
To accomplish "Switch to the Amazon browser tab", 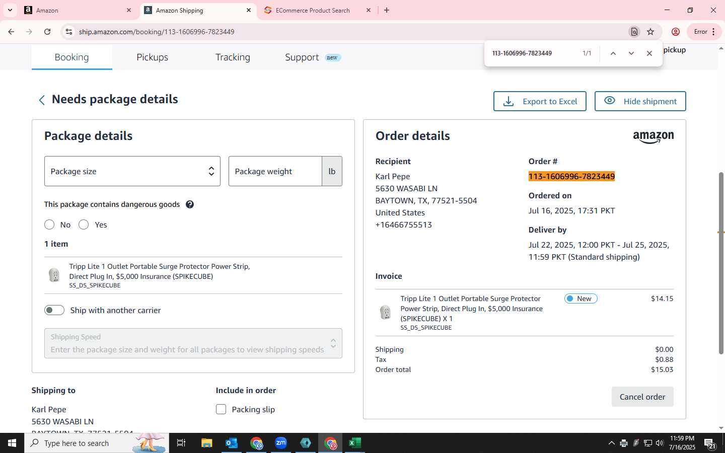I will point(79,10).
